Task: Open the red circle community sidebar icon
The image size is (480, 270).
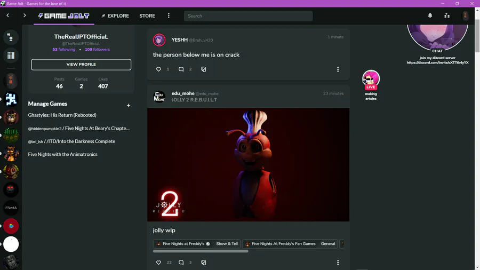Action: click(x=11, y=226)
